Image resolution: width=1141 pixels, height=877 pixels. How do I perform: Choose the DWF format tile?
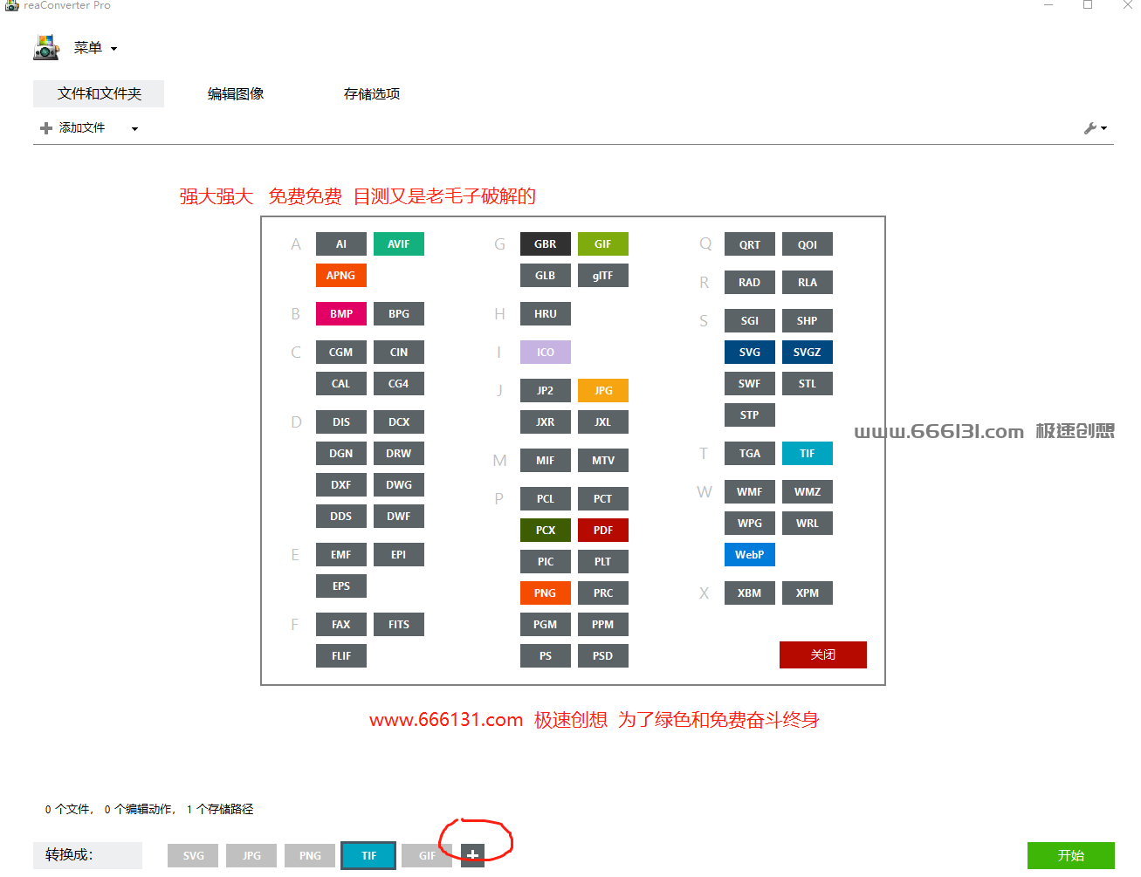399,517
